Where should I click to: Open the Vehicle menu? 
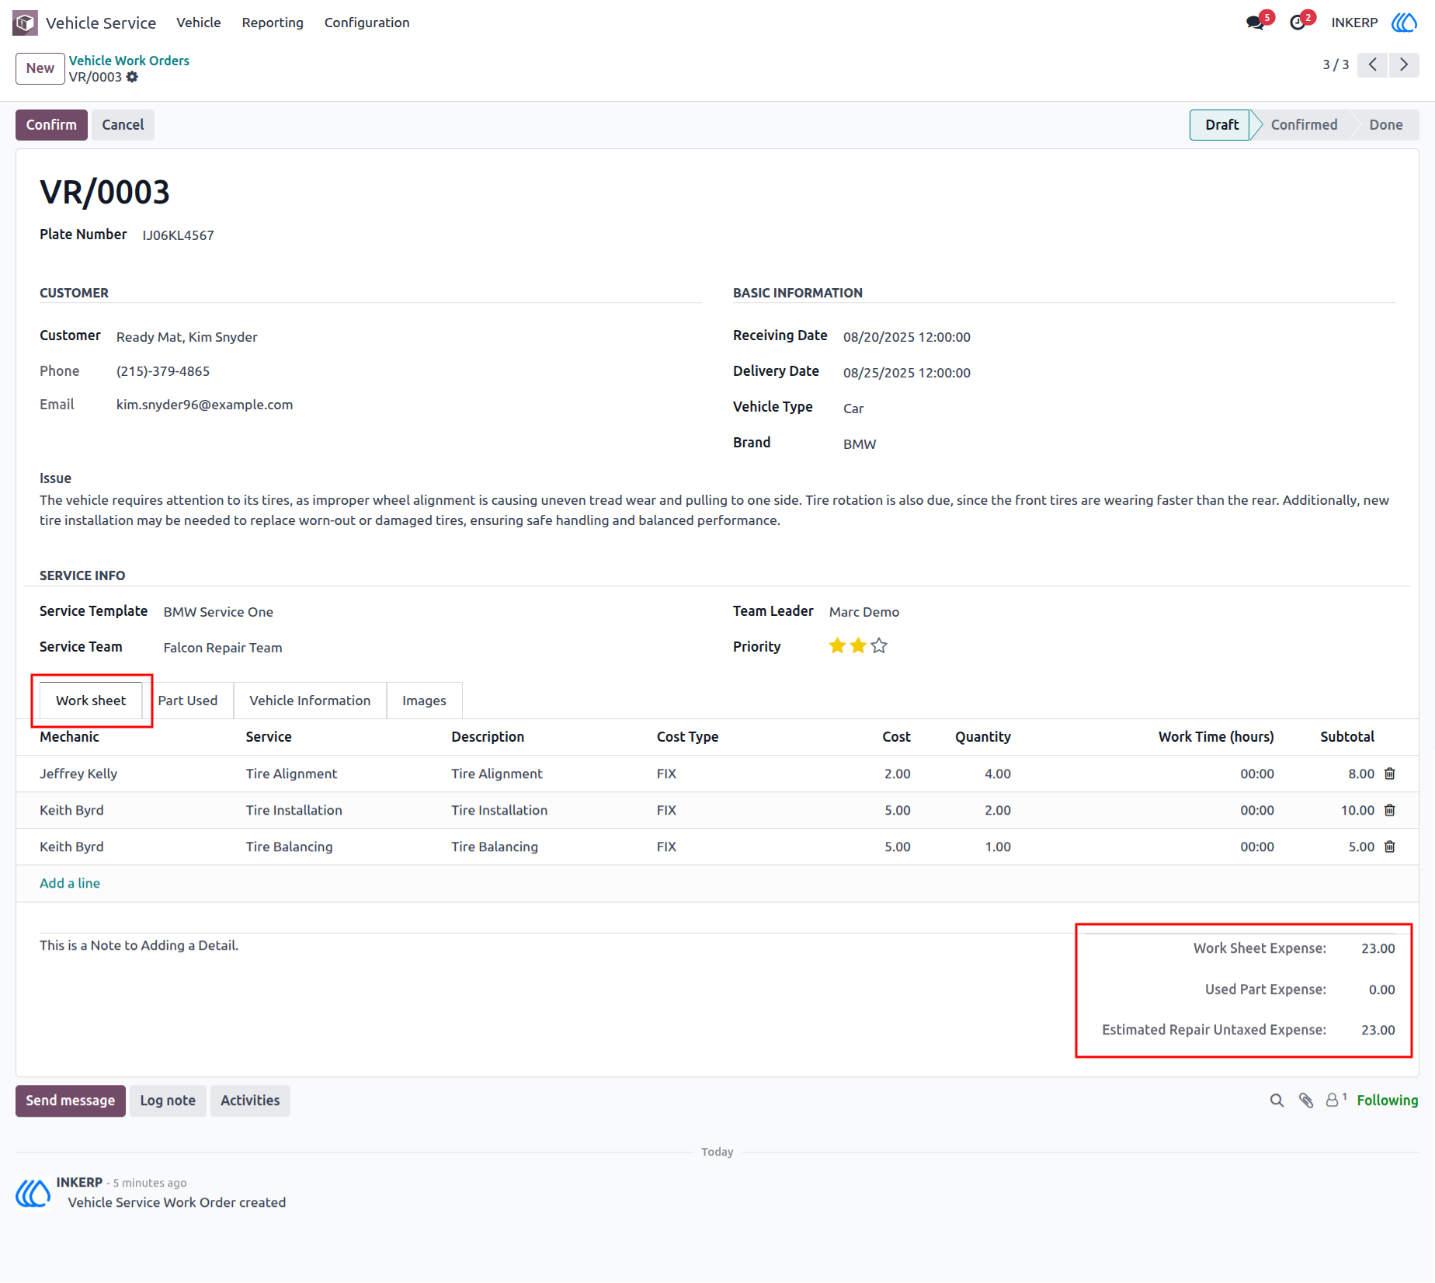(x=199, y=23)
